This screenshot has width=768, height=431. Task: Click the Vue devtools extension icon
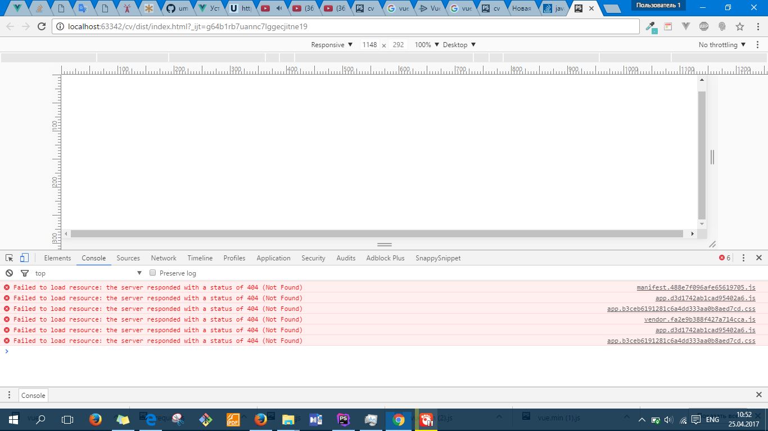click(x=686, y=26)
